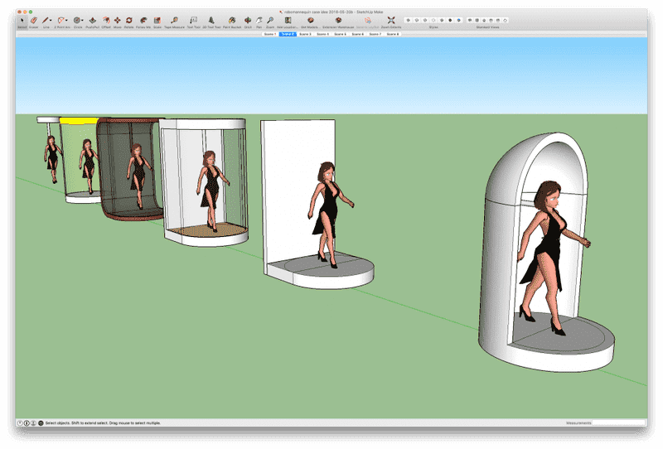663x449 pixels.
Task: Click the Measurements input box
Action: [618, 422]
